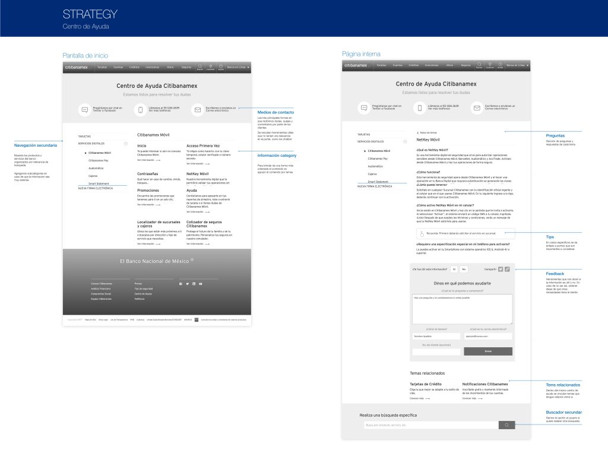Click the phone icon in Página interna
Viewport: 608px width, 450px height.
click(x=420, y=108)
